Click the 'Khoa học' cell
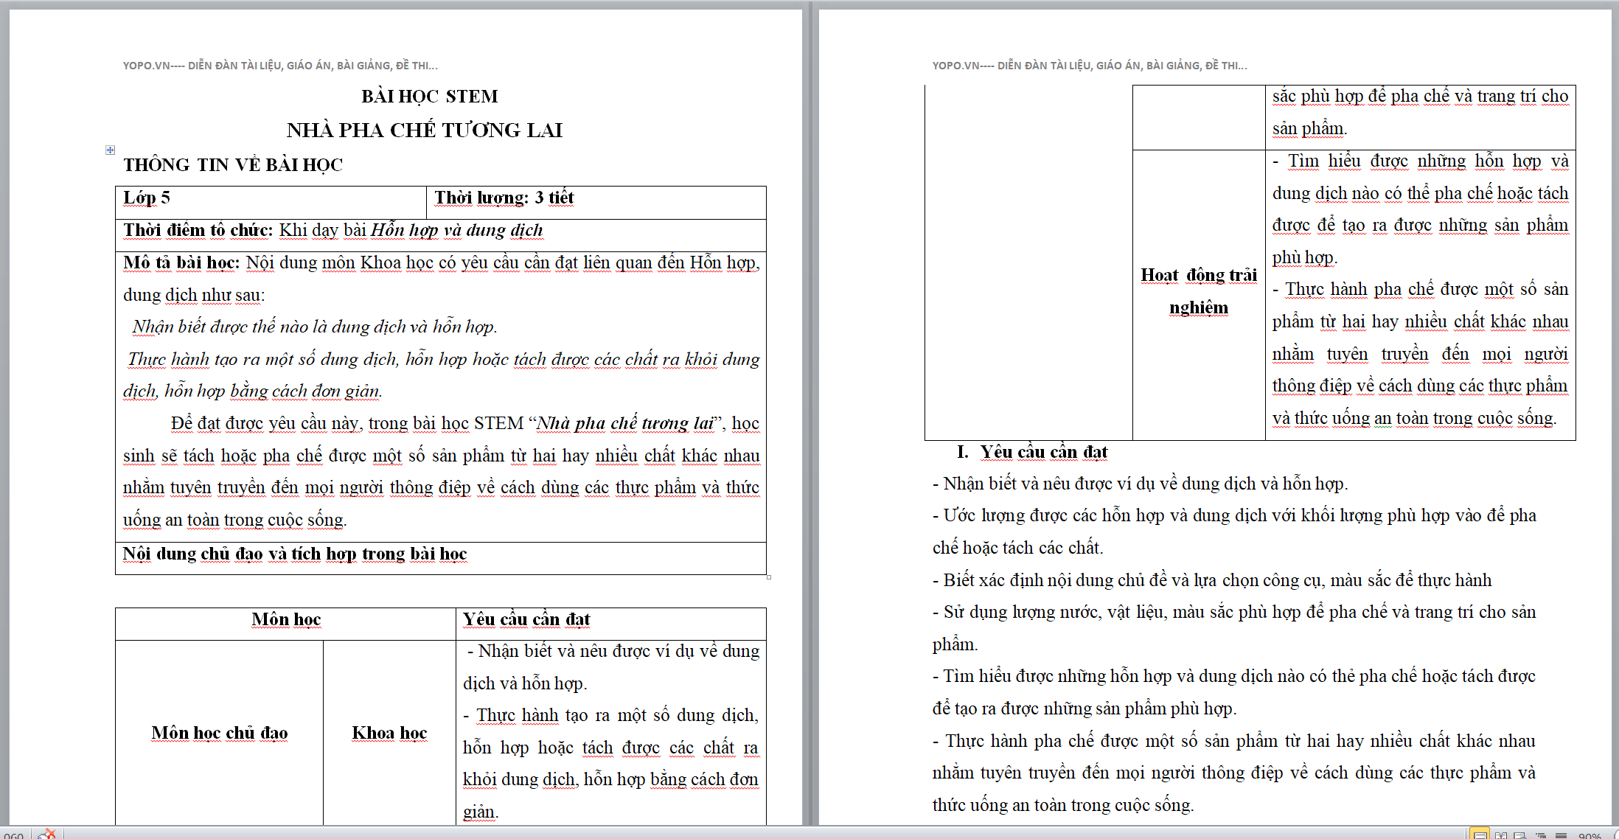The width and height of the screenshot is (1619, 839). (x=389, y=733)
